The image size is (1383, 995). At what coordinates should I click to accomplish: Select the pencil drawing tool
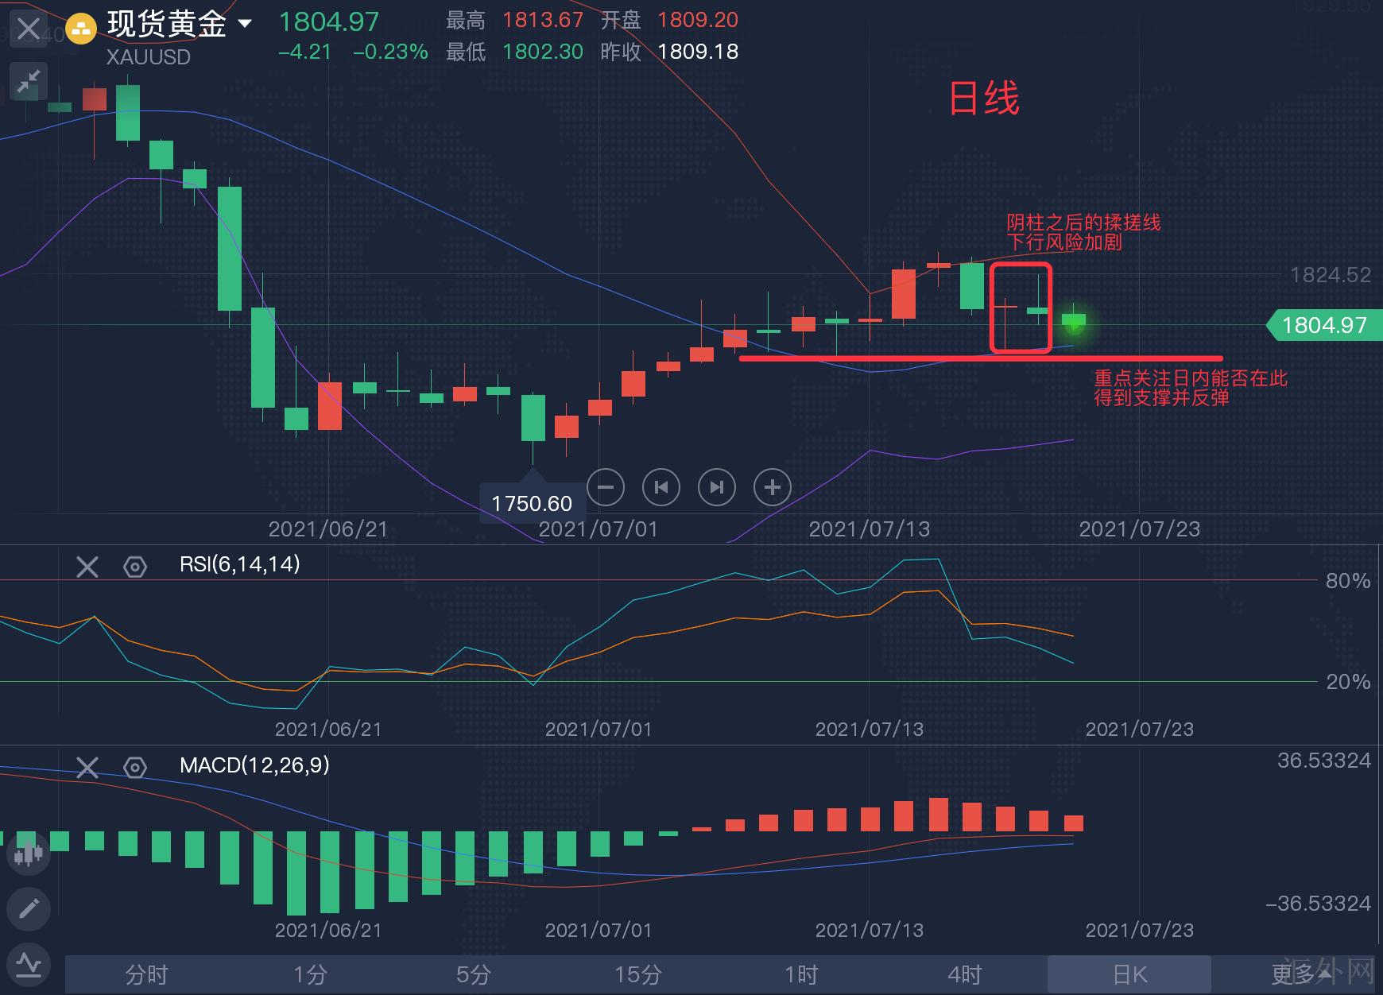coord(29,908)
